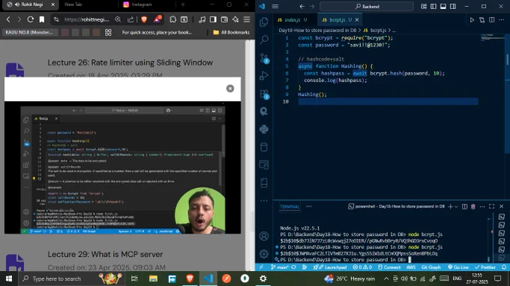Open VS Code notifications bell
This screenshot has height=286, width=510.
(x=503, y=267)
